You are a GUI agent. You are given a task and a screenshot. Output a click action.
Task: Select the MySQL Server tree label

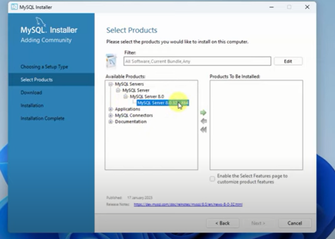[x=136, y=91]
